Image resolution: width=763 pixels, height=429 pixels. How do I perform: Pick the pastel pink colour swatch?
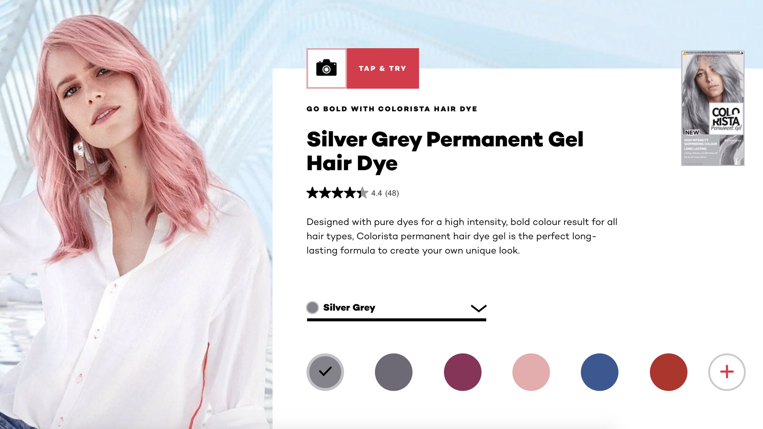(x=531, y=372)
